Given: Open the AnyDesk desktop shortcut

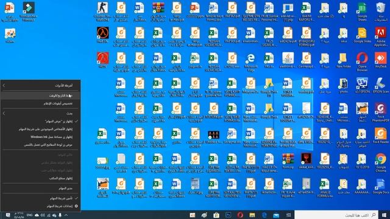Looking at the screenshot, I should point(380,60).
